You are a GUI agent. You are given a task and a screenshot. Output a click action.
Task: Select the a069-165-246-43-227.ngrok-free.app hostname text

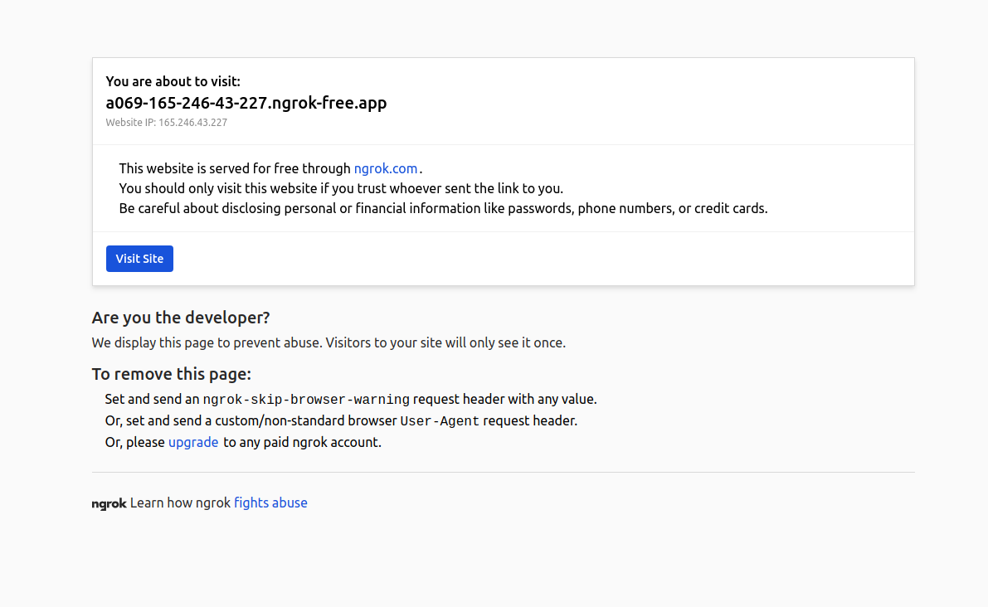point(246,103)
